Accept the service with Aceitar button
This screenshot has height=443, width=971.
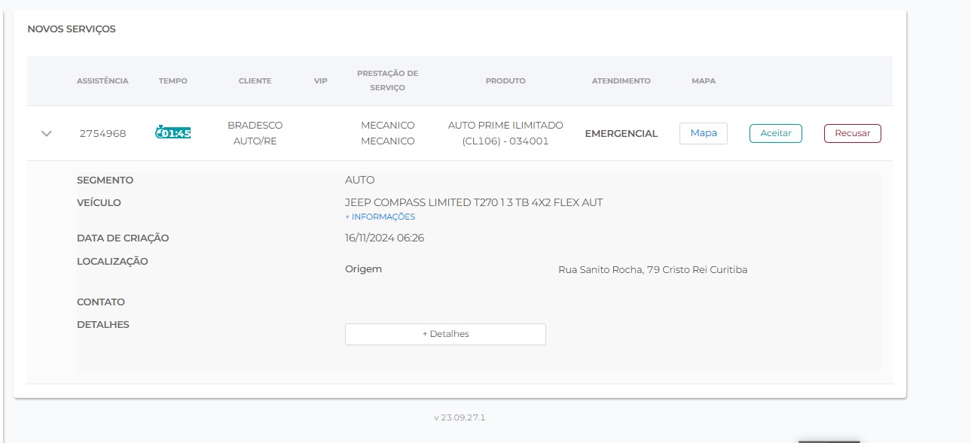coord(776,133)
